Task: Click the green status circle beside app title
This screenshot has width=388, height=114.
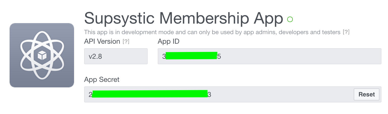Action: (290, 19)
